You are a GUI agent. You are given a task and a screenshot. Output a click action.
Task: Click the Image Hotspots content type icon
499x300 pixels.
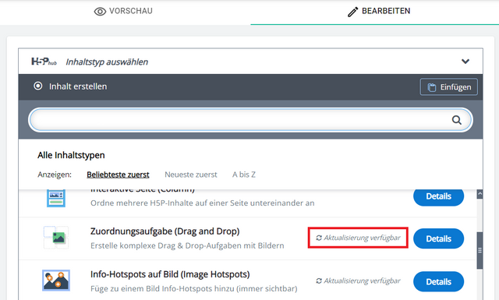[56, 281]
